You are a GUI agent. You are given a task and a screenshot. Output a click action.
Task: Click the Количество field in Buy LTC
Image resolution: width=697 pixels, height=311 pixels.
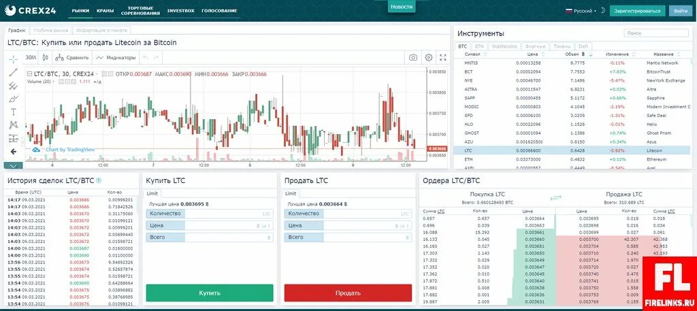(x=210, y=214)
